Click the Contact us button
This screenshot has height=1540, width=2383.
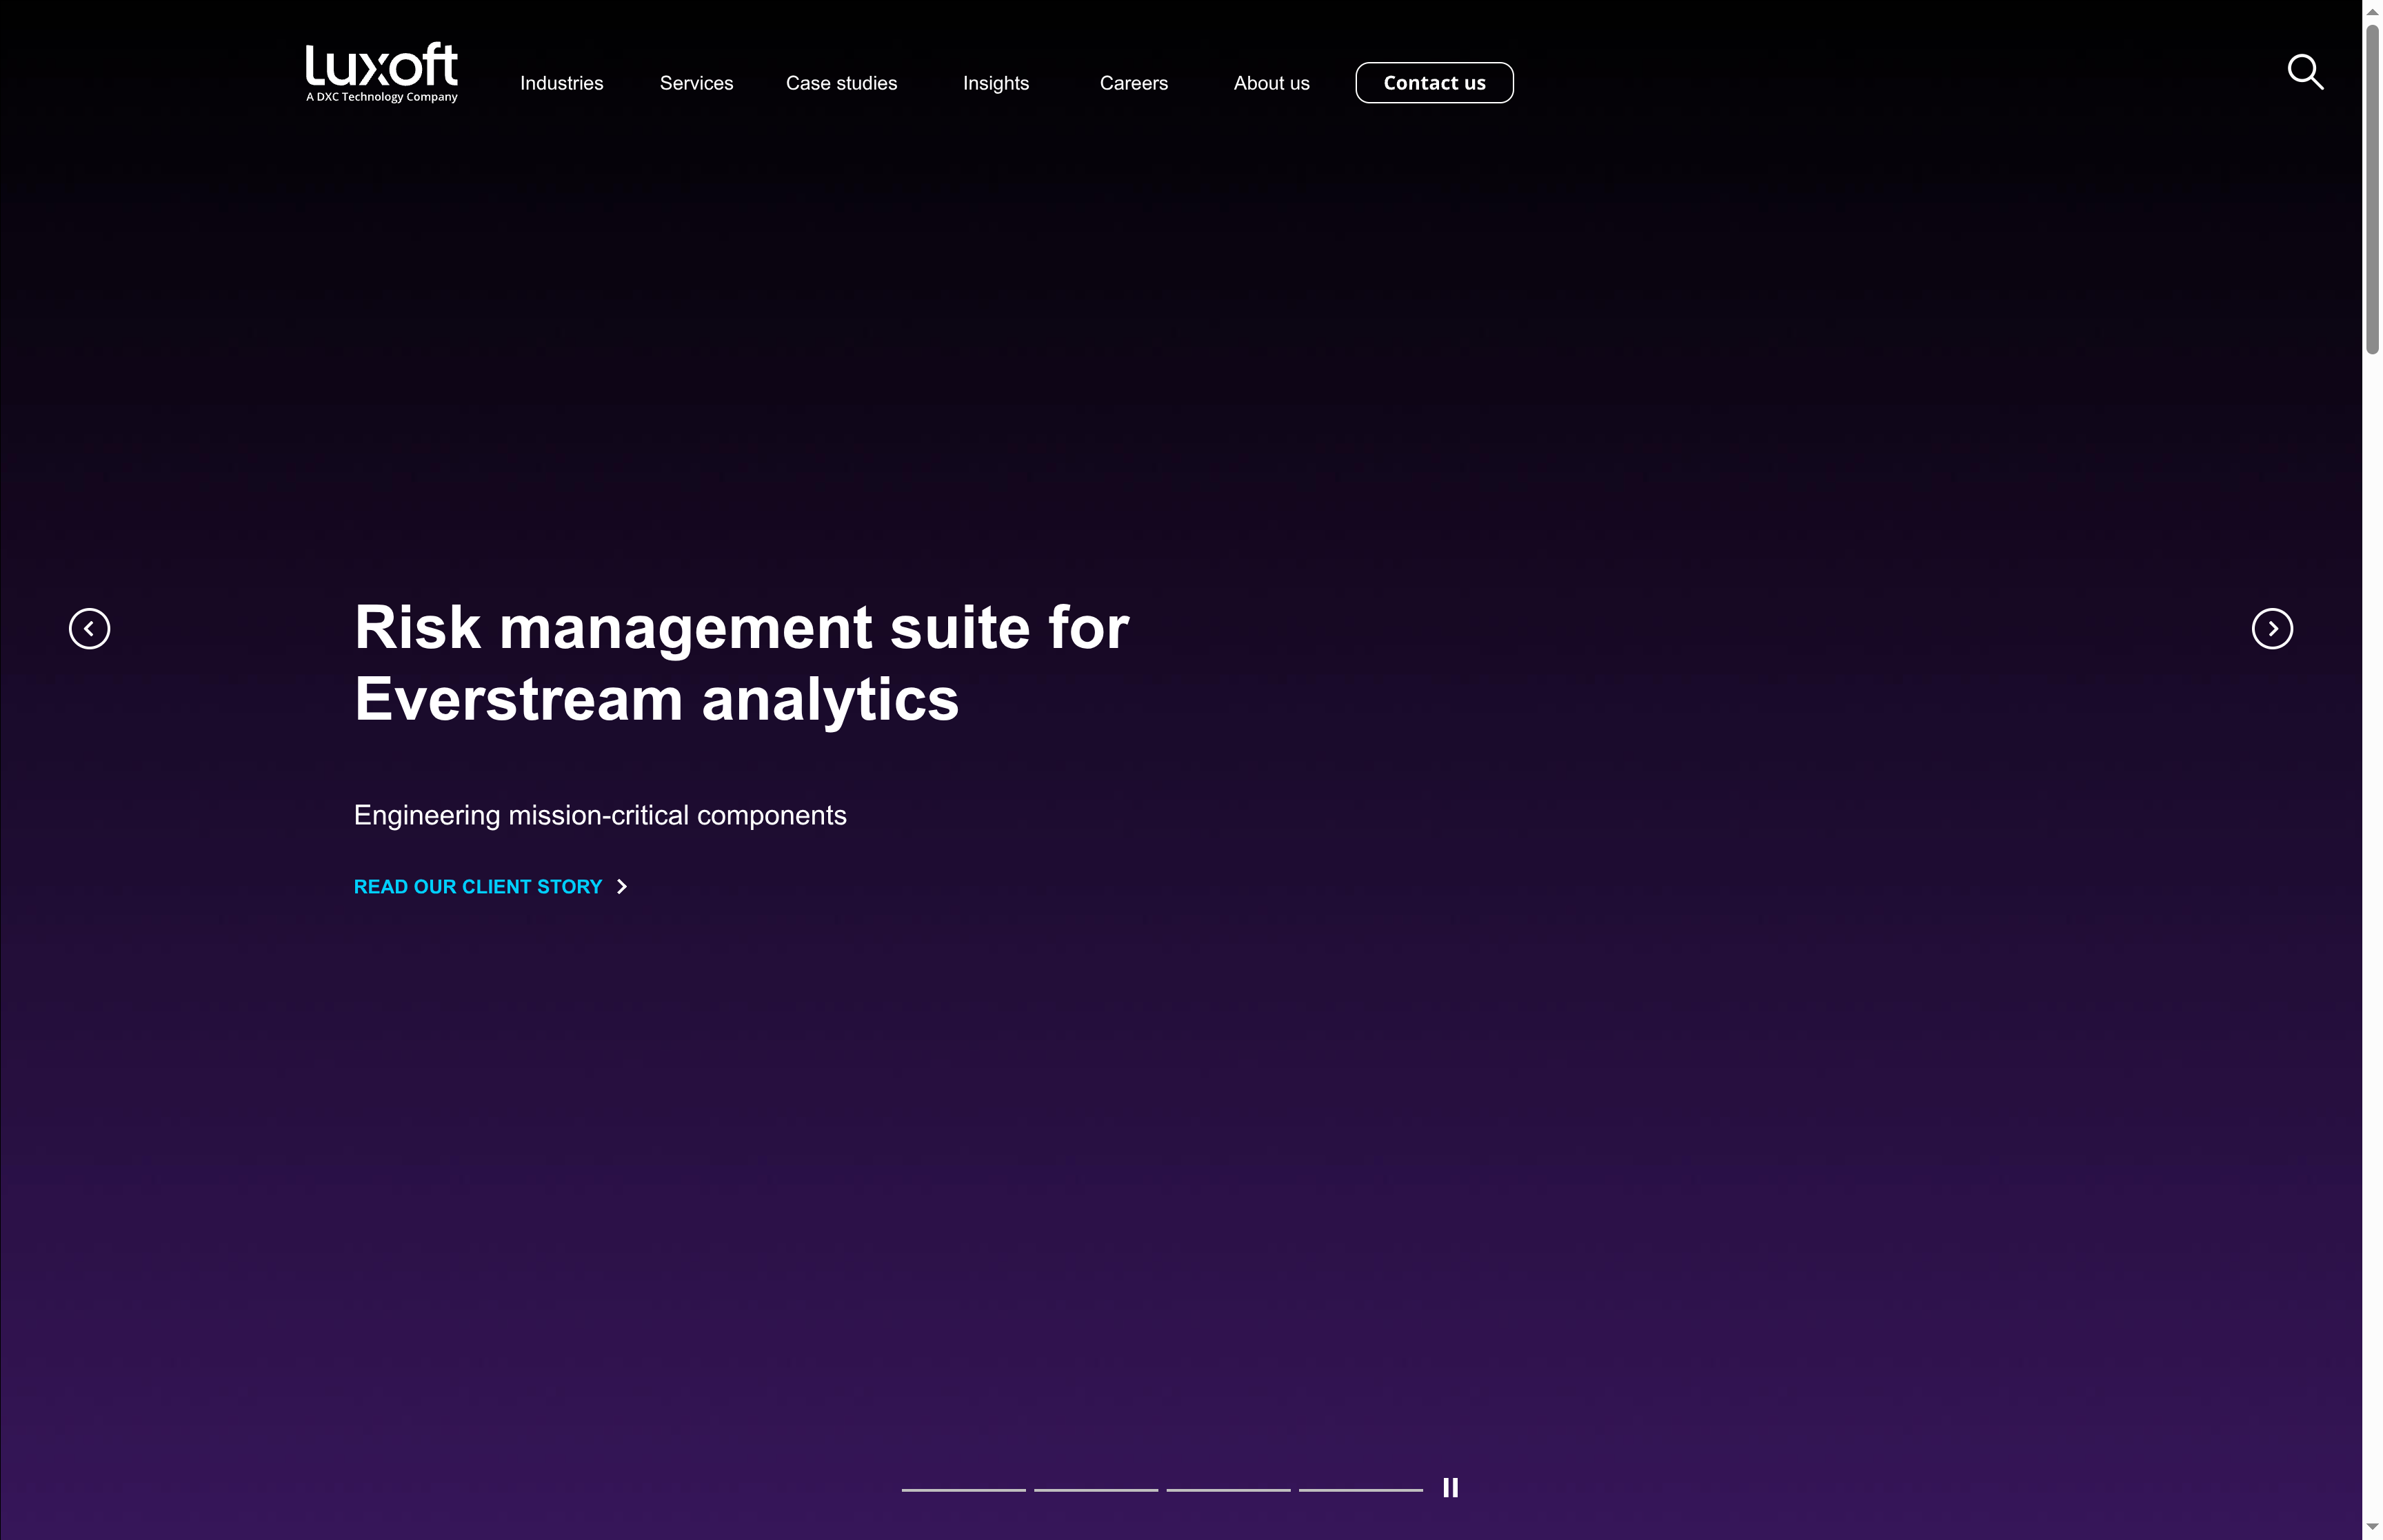point(1434,83)
